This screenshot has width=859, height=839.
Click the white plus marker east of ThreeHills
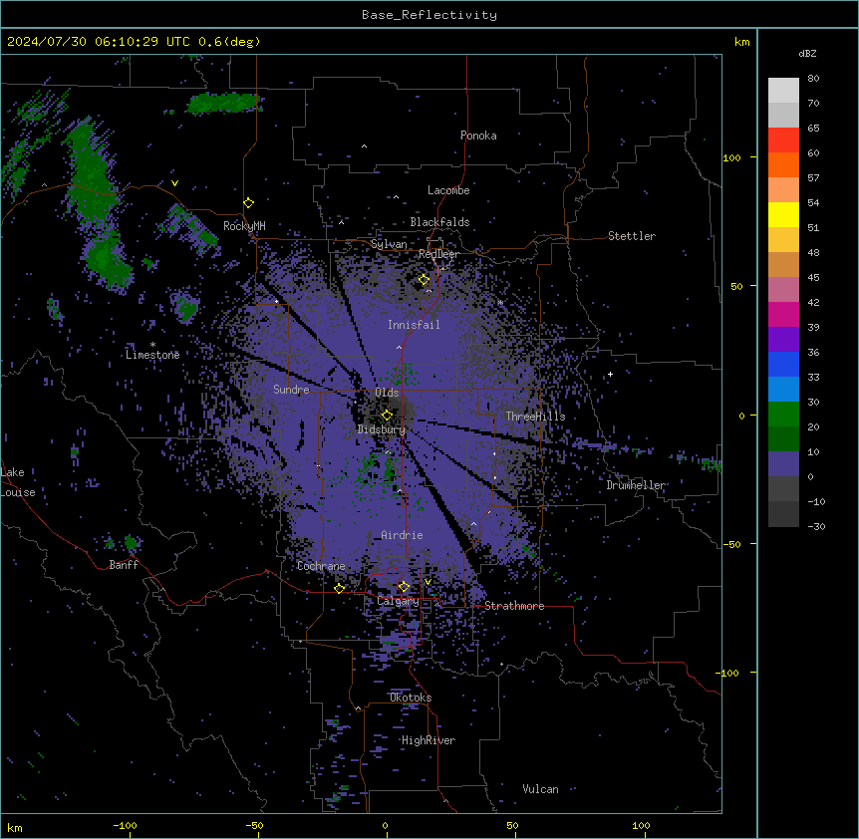click(610, 374)
